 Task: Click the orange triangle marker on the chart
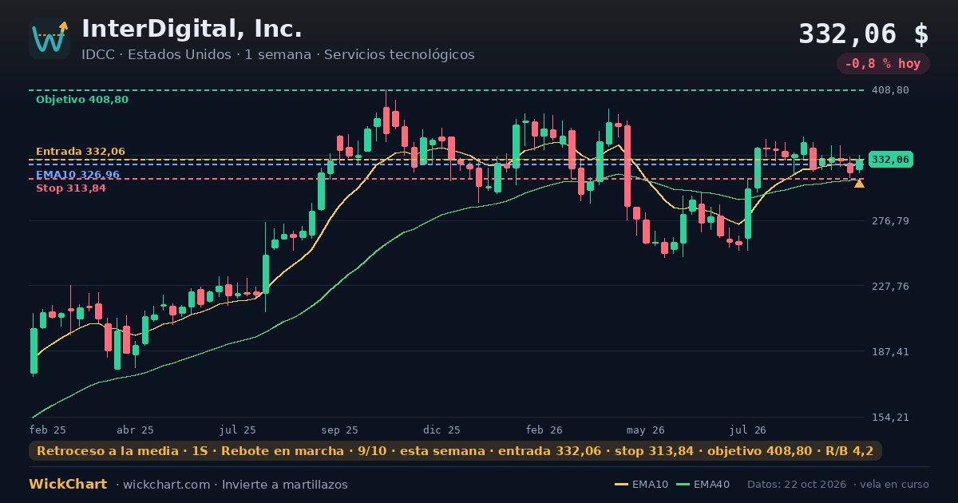click(x=859, y=184)
